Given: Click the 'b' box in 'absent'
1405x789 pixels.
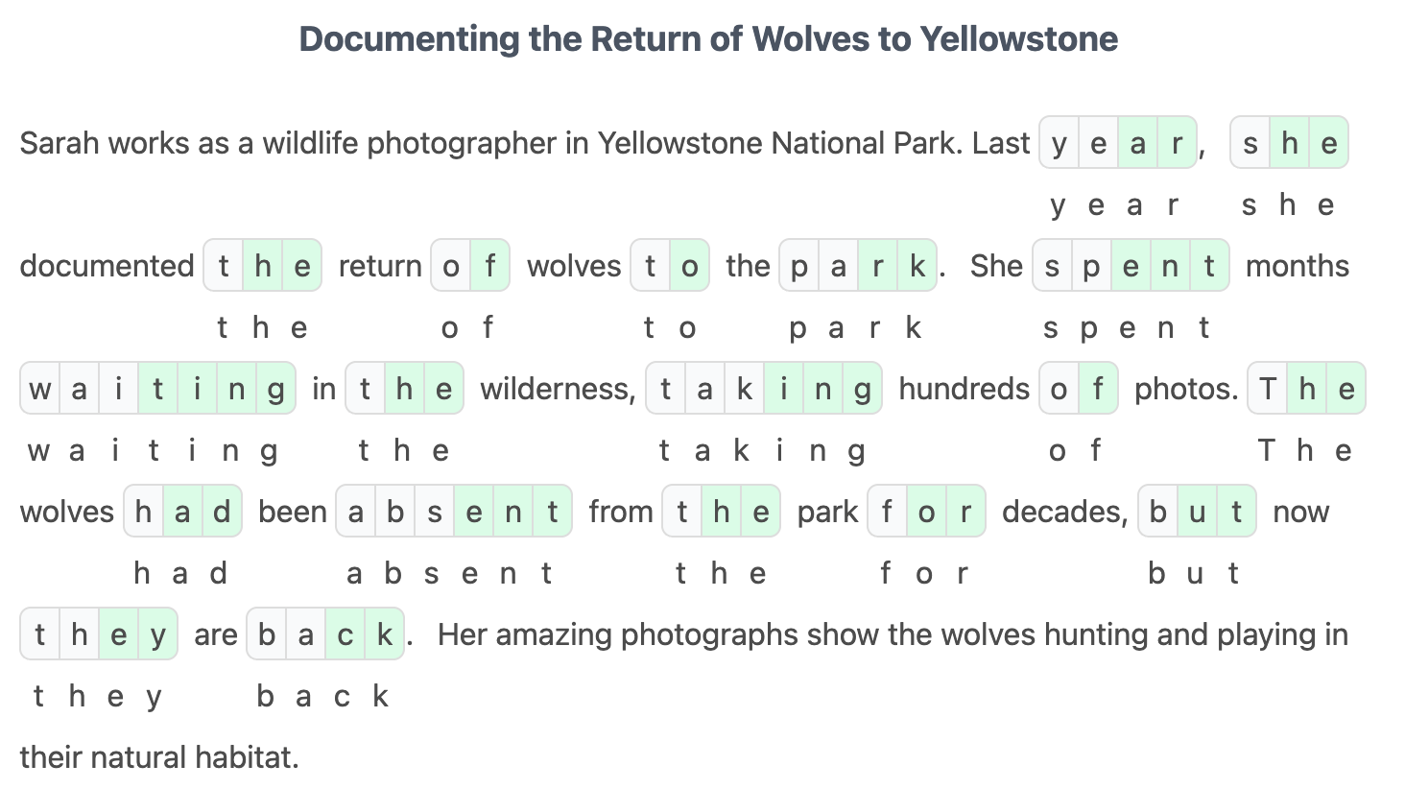Looking at the screenshot, I should (x=395, y=512).
